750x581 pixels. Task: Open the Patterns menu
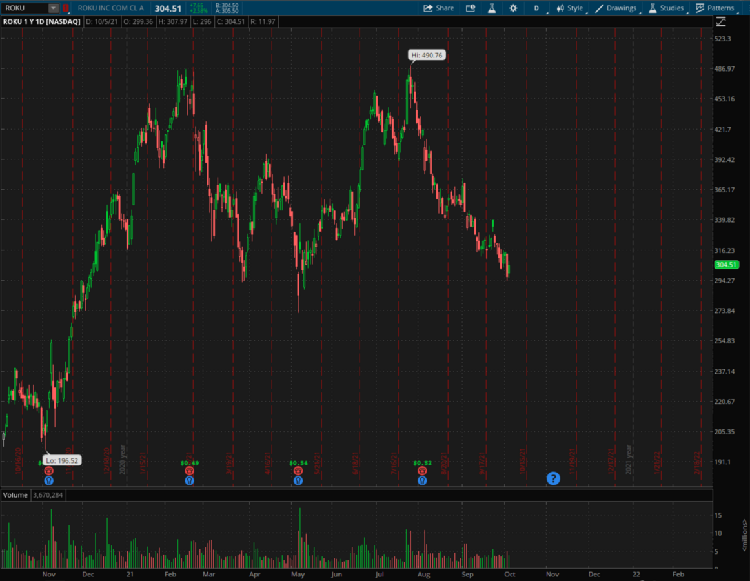(715, 8)
